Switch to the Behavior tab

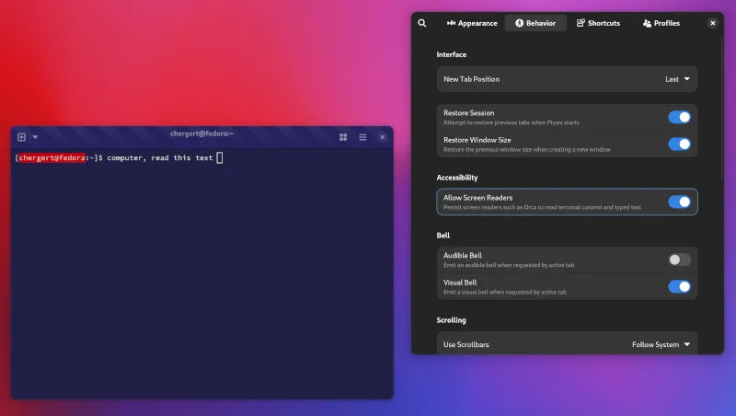pos(535,23)
